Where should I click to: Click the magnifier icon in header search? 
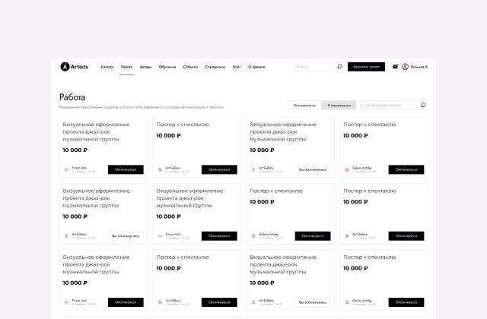[339, 67]
